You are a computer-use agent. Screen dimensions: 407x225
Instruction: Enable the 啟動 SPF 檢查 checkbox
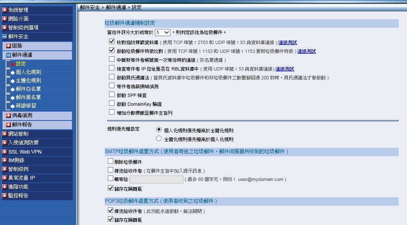[112, 95]
